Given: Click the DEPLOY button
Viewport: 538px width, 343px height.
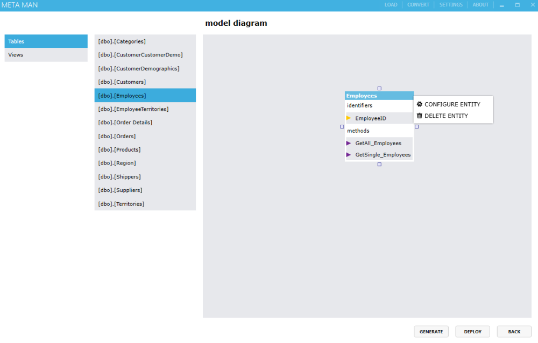Looking at the screenshot, I should coord(472,331).
